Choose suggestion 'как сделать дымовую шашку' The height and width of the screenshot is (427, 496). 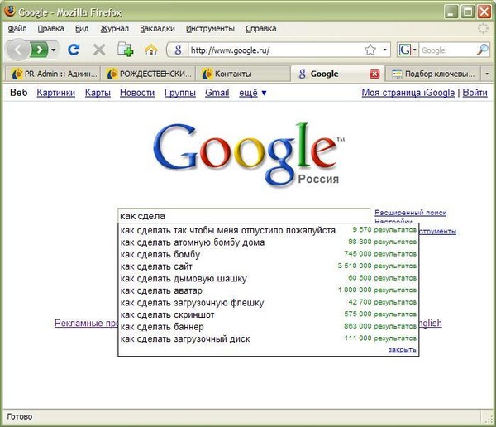coord(268,278)
